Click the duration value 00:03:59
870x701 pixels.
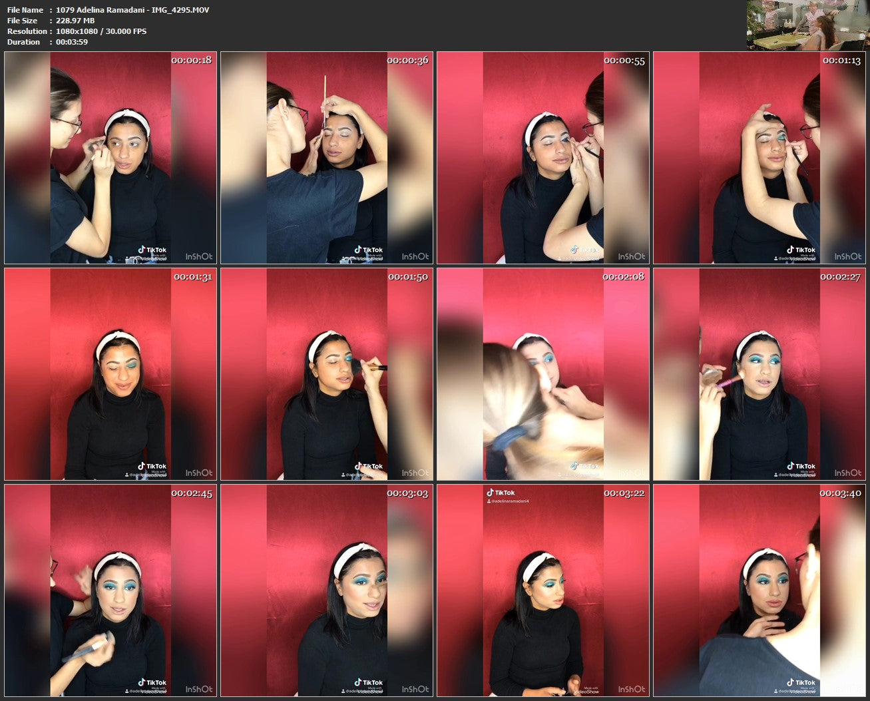tap(72, 42)
